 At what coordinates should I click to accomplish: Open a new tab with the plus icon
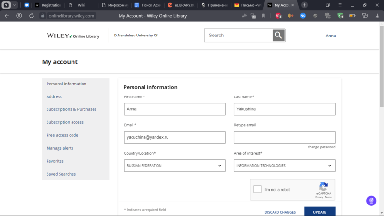click(x=304, y=5)
